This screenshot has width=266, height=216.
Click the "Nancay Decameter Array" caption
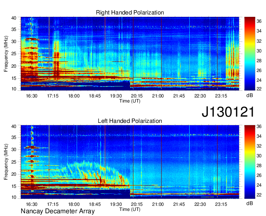click(x=58, y=211)
